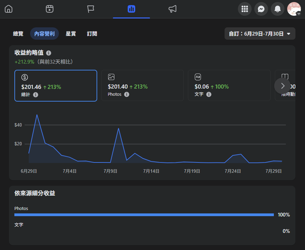305x250 pixels.
Task: Switch to the 總覽 tab
Action: click(18, 34)
